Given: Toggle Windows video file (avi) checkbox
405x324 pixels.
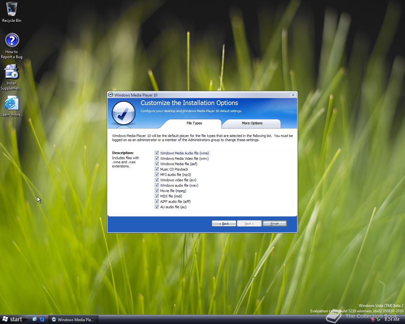Looking at the screenshot, I should pyautogui.click(x=157, y=180).
